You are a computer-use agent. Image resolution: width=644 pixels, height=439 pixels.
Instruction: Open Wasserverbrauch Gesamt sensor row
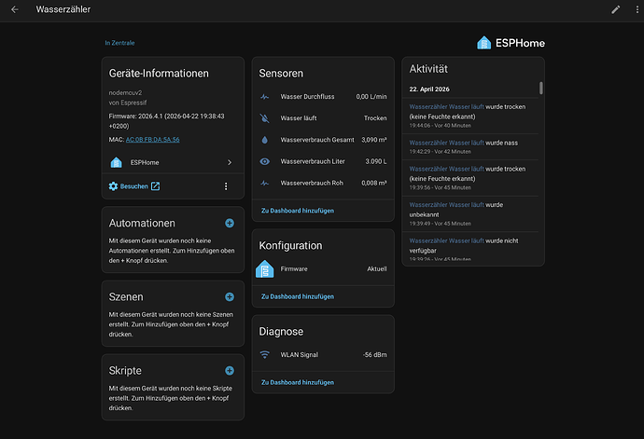pyautogui.click(x=323, y=140)
